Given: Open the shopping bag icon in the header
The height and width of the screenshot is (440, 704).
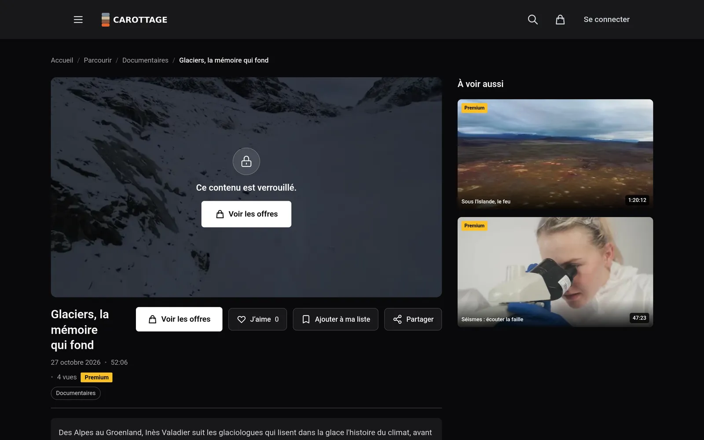Looking at the screenshot, I should 560,19.
